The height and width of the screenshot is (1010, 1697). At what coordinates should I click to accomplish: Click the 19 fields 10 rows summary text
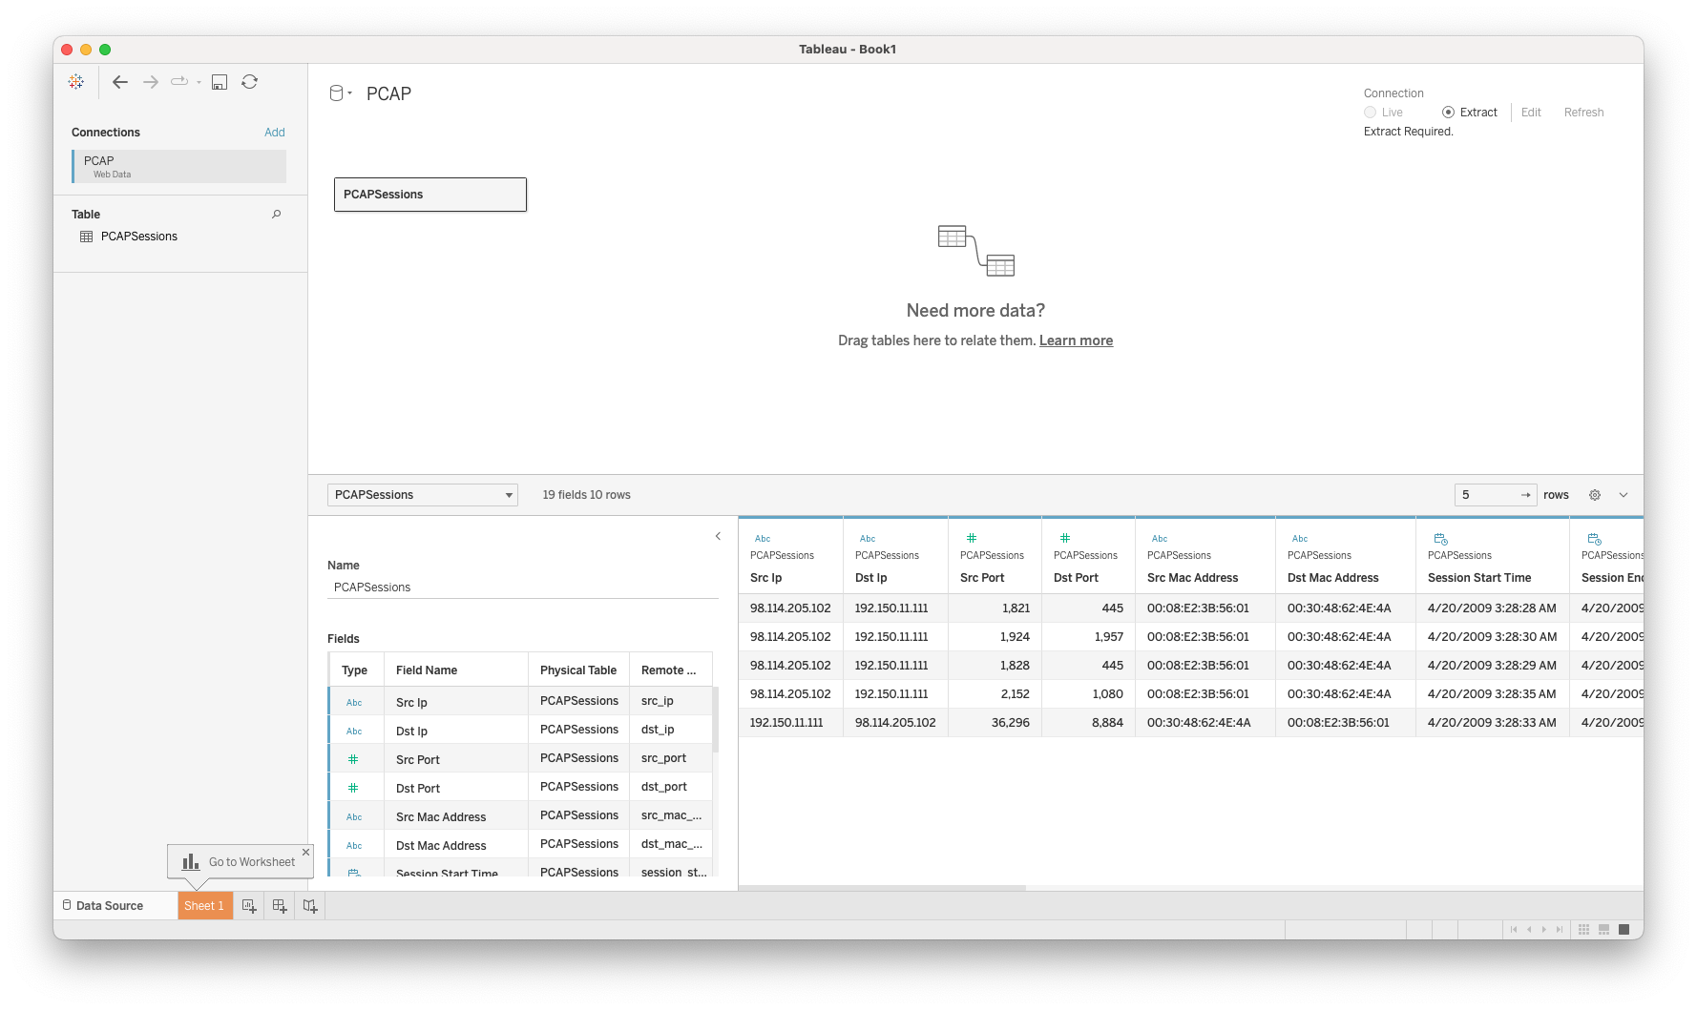point(586,495)
